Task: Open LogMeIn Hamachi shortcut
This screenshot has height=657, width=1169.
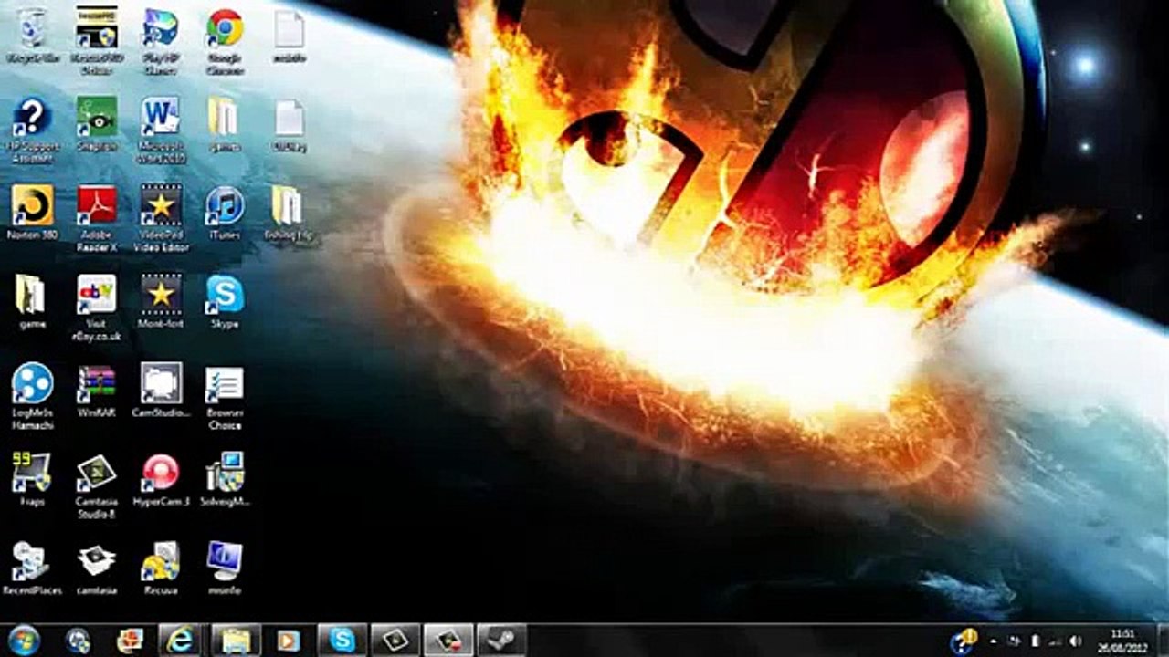Action: pyautogui.click(x=32, y=397)
